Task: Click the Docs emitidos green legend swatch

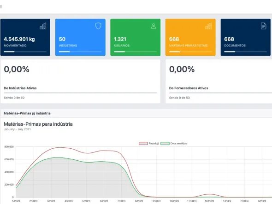Action: click(165, 144)
